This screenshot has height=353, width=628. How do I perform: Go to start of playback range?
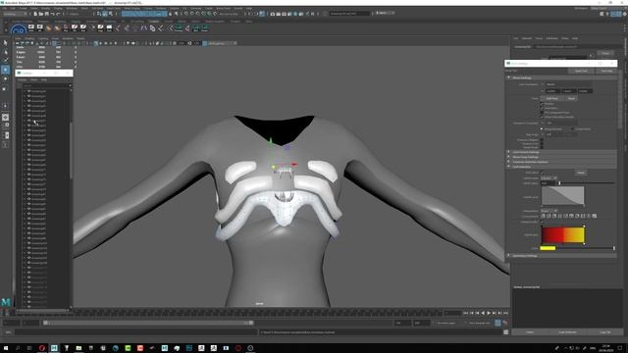pos(466,313)
